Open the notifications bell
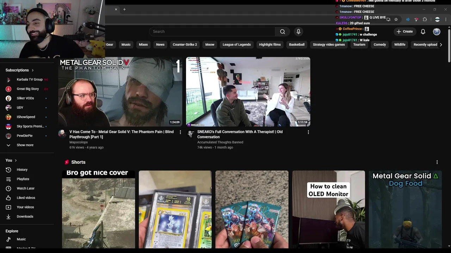The height and width of the screenshot is (253, 451). pos(423,32)
